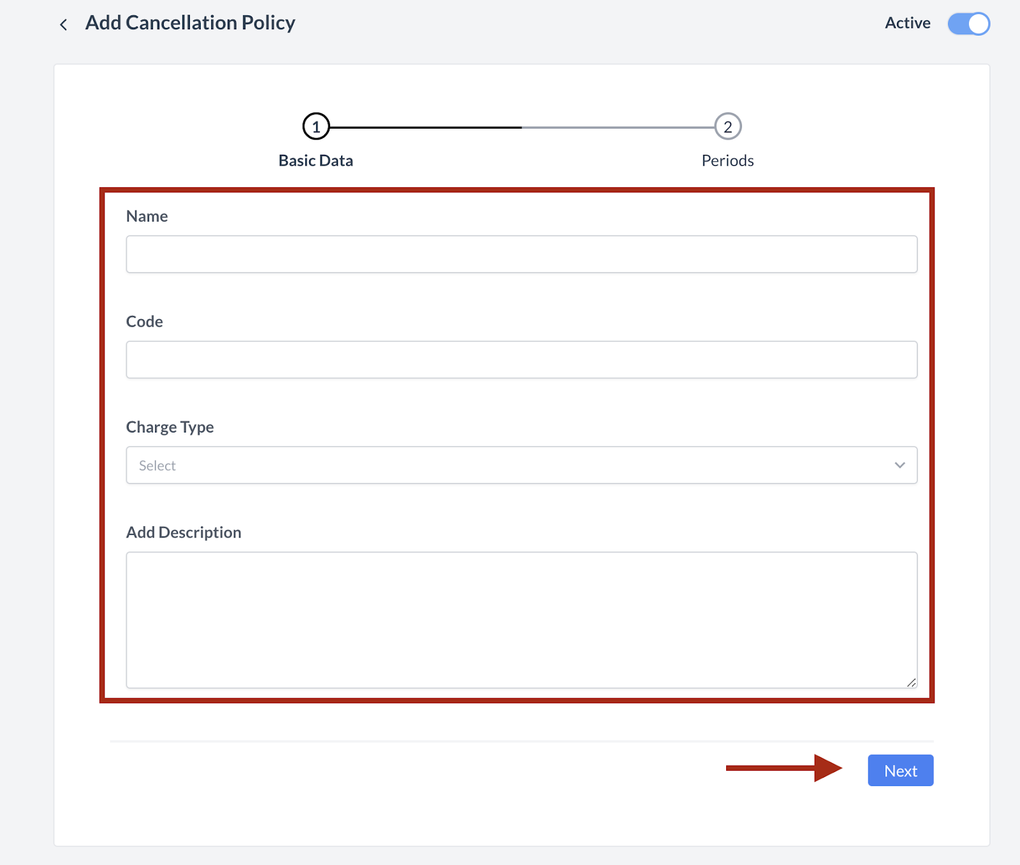This screenshot has width=1020, height=865.
Task: Focus the Name input field
Action: [521, 254]
